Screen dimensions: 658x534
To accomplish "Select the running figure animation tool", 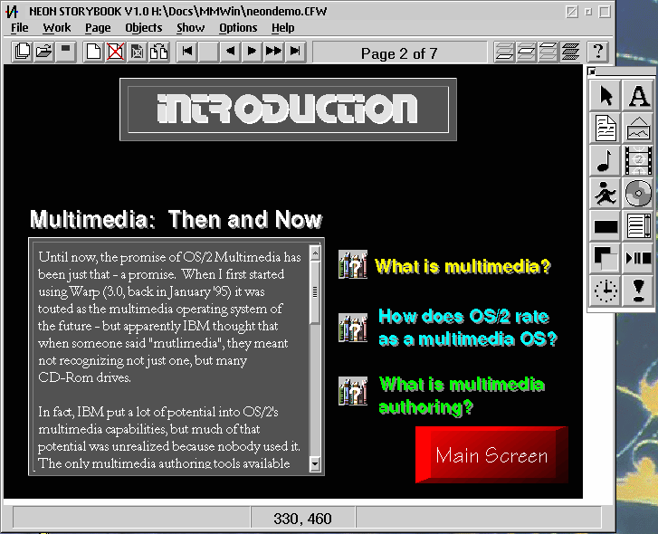I will 605,193.
